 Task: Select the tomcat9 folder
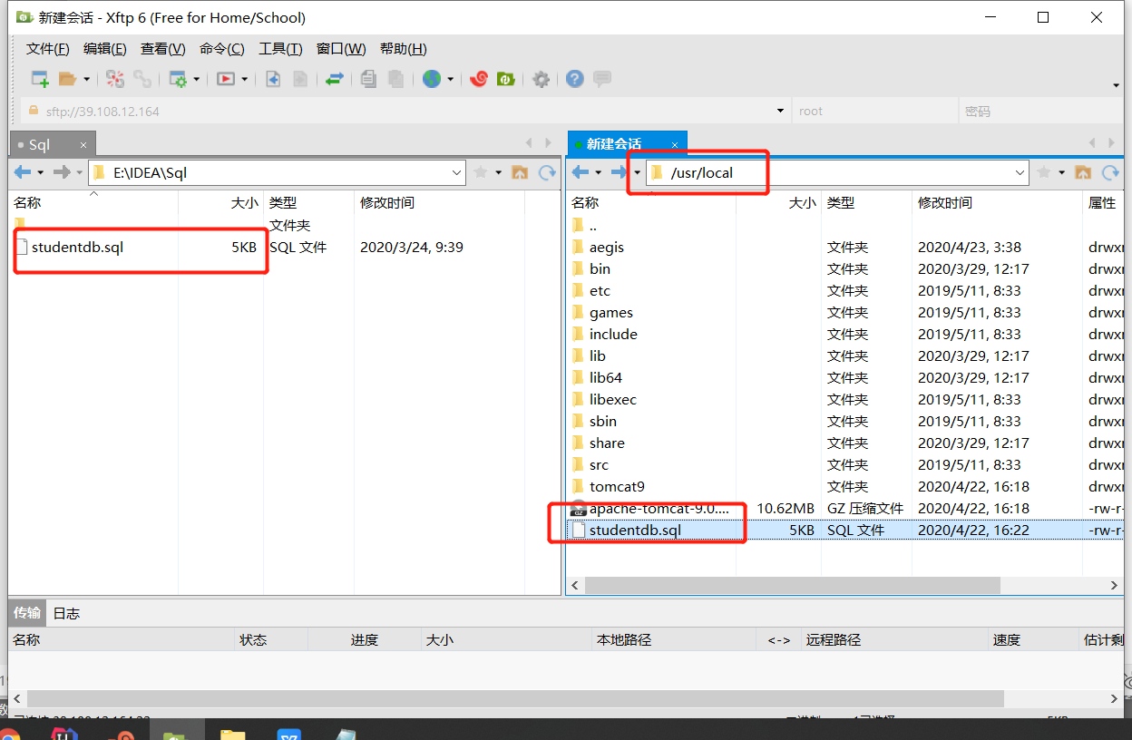point(617,486)
